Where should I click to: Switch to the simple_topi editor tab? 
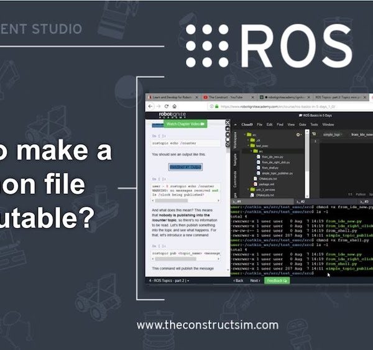pyautogui.click(x=332, y=135)
